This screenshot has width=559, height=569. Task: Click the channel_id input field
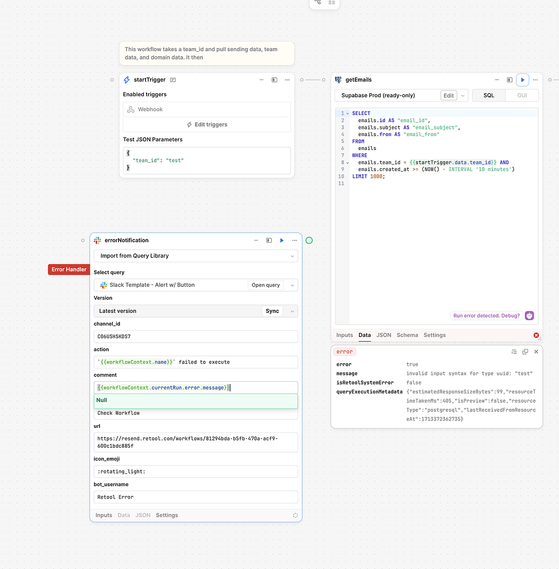coord(196,336)
